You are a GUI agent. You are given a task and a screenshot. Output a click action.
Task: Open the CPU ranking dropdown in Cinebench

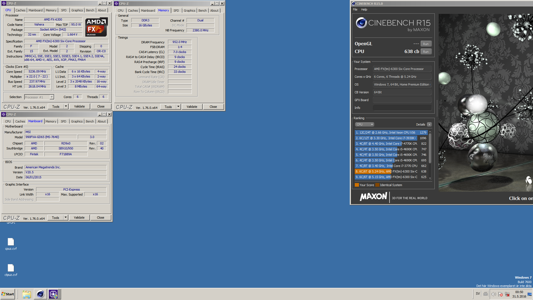pos(365,124)
